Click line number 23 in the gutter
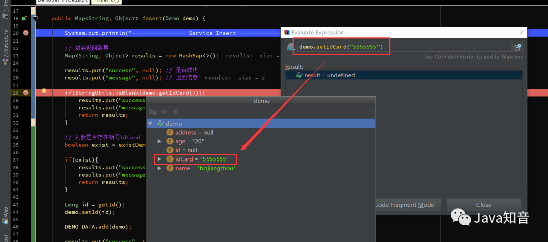Viewport: 548px width, 242px height. (16, 56)
